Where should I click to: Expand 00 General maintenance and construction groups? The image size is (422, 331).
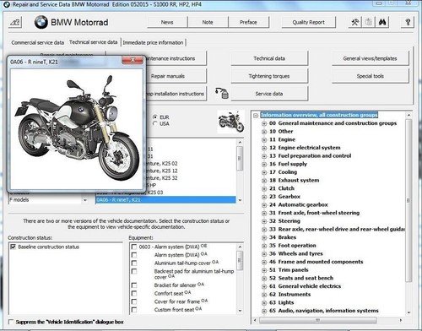(x=264, y=123)
